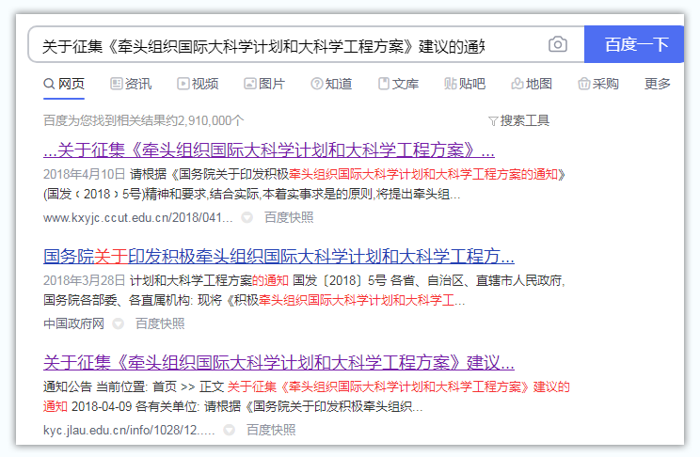Switch to the 地图 tab
Screen dimensions: 700x457
(532, 84)
